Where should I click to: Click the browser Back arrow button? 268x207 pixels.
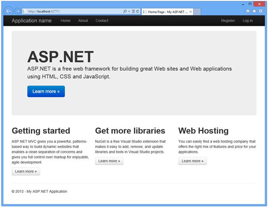(9, 11)
